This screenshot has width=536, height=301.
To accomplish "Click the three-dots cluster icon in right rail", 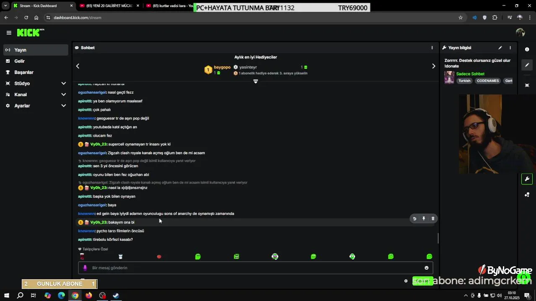I will 527,194.
